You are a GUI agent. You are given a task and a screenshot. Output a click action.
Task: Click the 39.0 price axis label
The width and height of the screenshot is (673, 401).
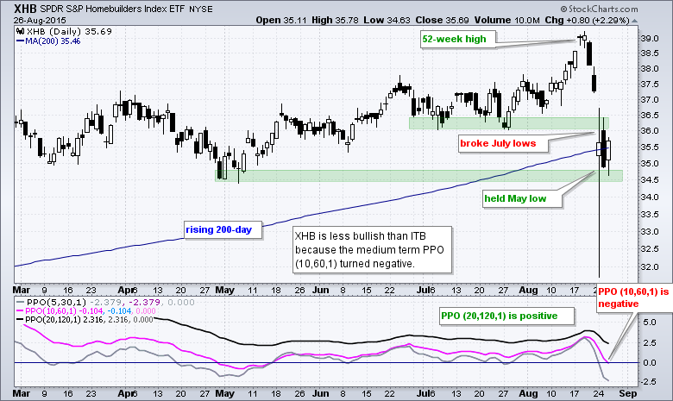[650, 39]
